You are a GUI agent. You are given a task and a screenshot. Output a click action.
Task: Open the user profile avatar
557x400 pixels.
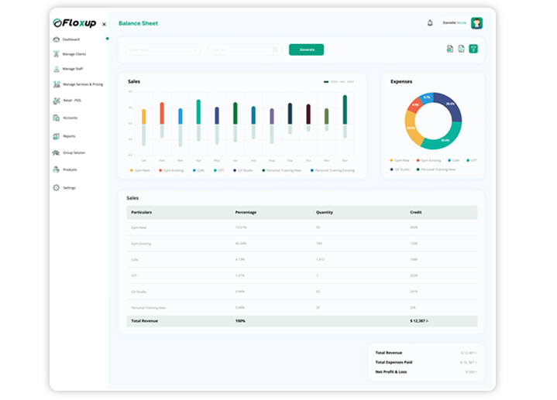(476, 23)
